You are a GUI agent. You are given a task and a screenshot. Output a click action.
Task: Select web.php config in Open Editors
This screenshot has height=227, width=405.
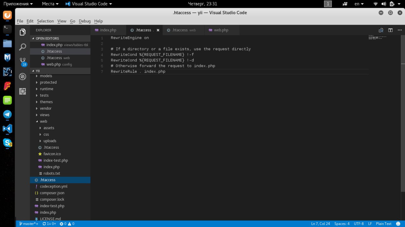pyautogui.click(x=60, y=64)
